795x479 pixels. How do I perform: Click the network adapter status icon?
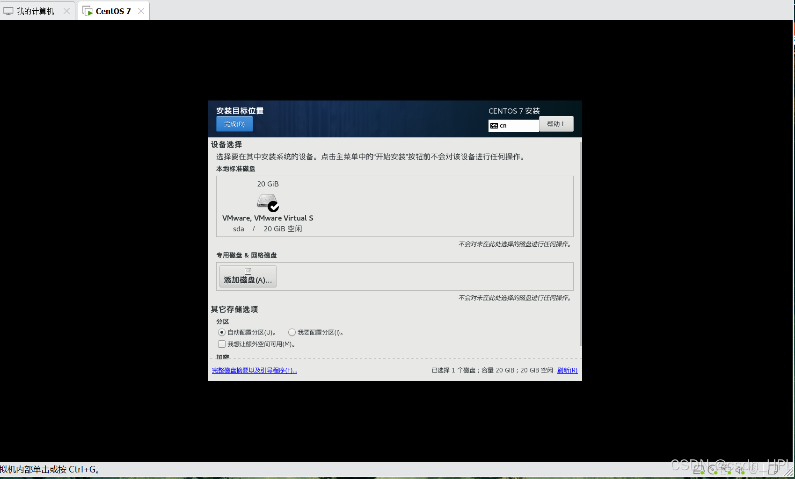click(x=726, y=470)
